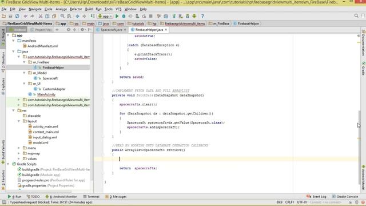366x206 pixels.
Task: Open the Navigate menu
Action: tap(35, 9)
